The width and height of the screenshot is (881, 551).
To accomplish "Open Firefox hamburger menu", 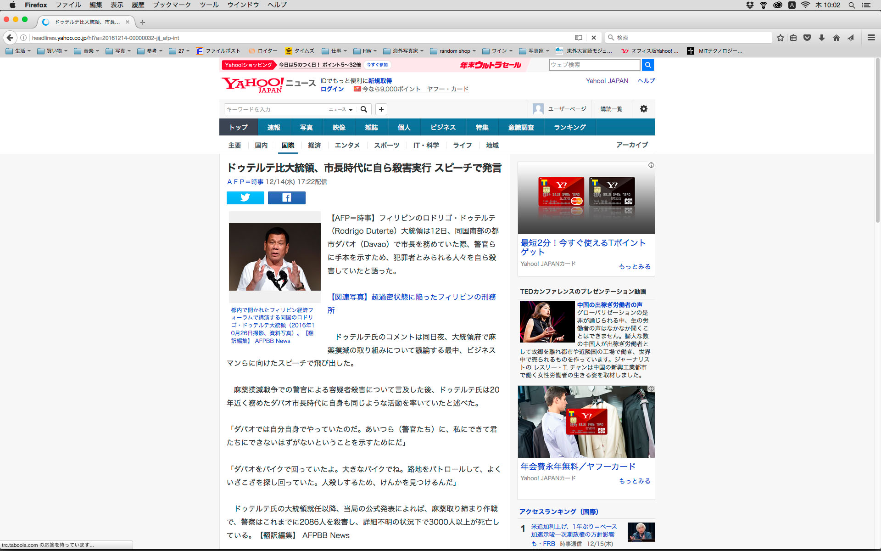I will [x=871, y=38].
